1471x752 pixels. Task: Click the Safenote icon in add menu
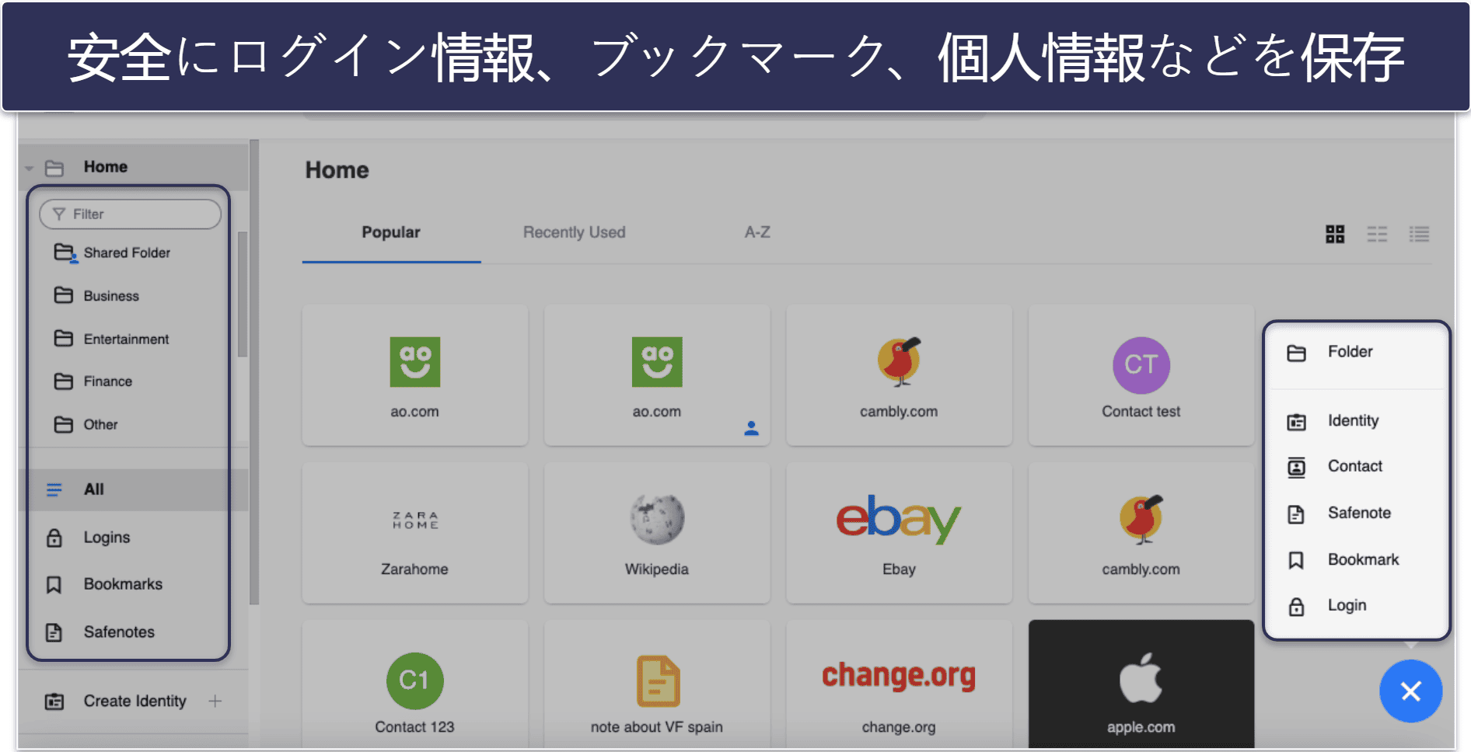coord(1296,514)
